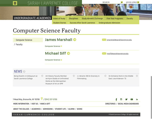
Task: Click the envelope icon for jmarshall email
Action: pos(104,40)
